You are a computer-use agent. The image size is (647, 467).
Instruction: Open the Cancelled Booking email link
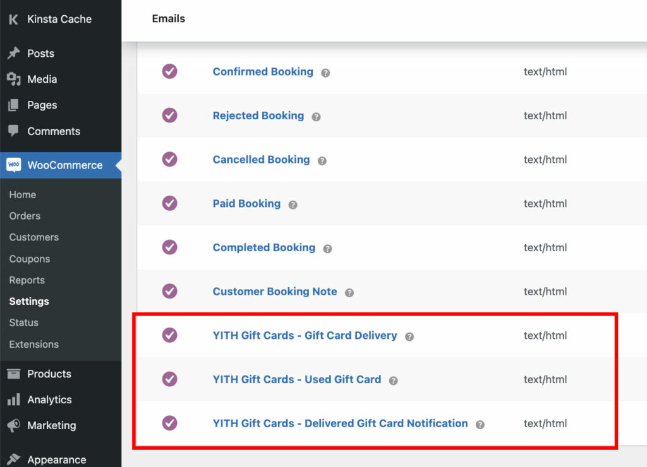(261, 160)
